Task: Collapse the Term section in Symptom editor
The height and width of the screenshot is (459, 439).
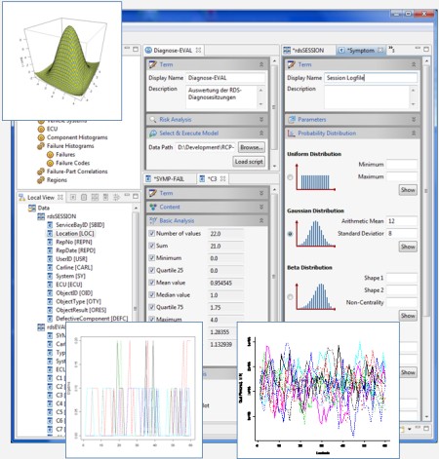Action: point(414,64)
